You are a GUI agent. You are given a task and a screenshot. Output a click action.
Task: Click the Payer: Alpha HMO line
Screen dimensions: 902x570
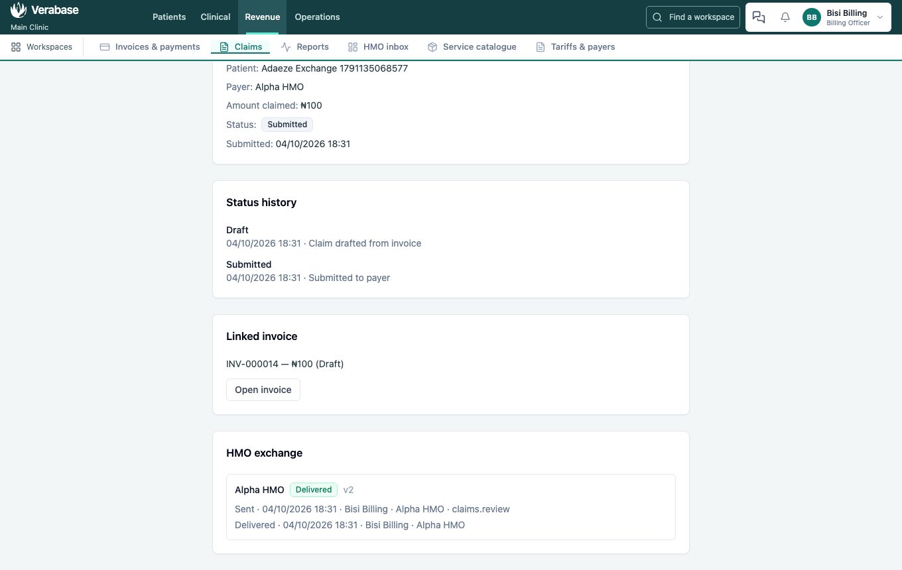265,87
